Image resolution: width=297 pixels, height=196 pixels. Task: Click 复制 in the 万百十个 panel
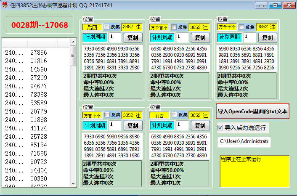click(133, 125)
